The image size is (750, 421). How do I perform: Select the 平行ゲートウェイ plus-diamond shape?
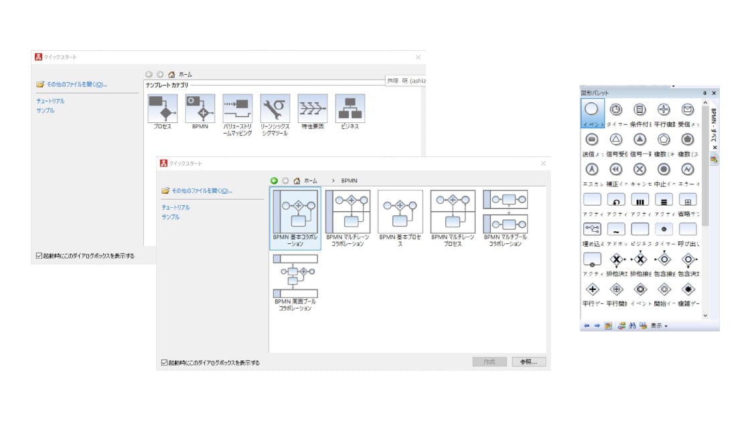592,289
